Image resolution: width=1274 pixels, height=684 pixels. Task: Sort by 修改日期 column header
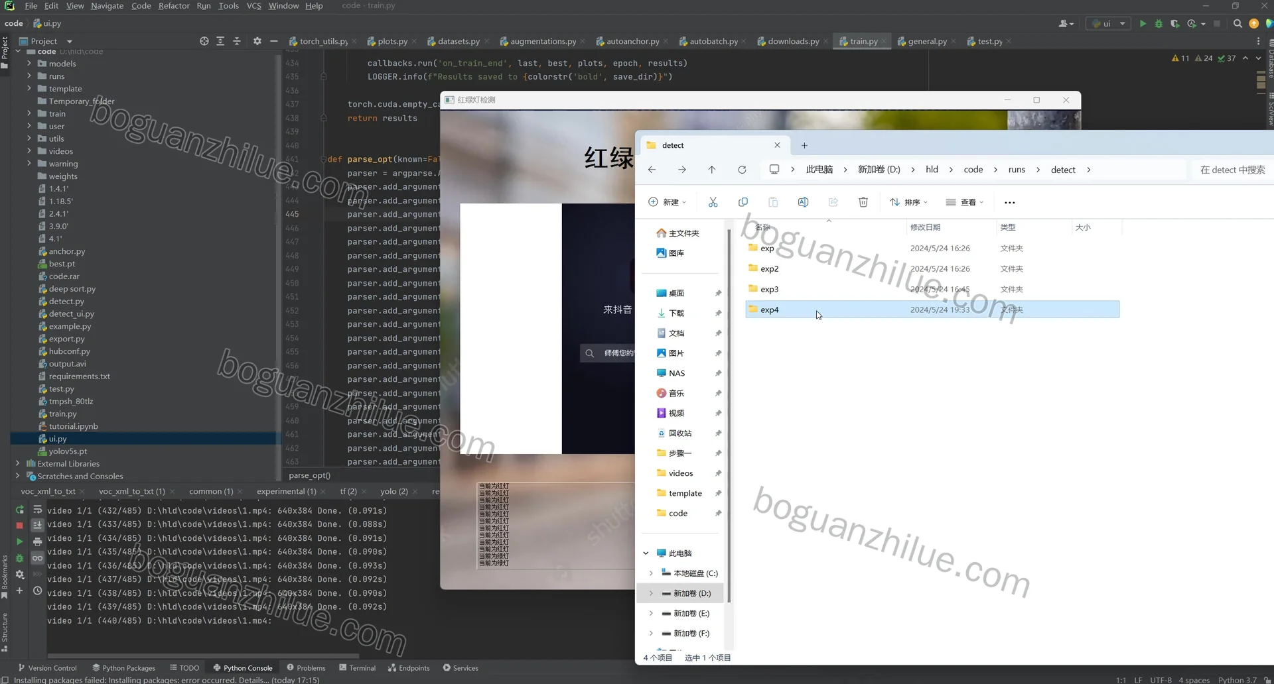click(x=925, y=227)
